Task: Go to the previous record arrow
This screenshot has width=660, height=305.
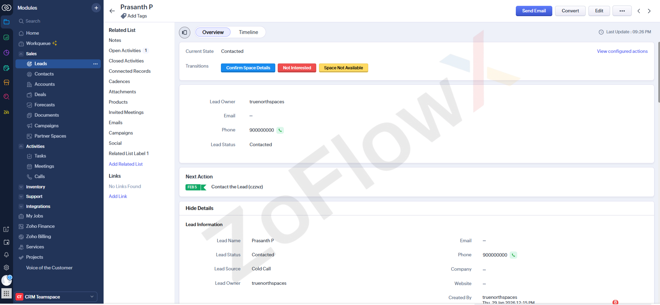Action: click(x=639, y=11)
